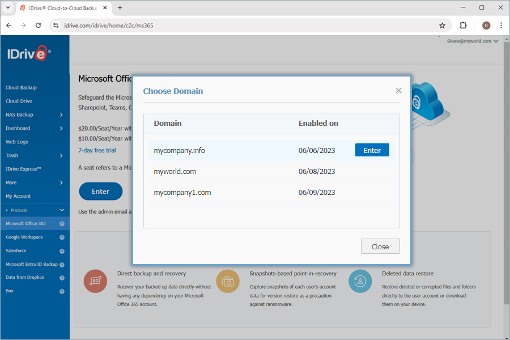Click help icon next to Microsoft Office 365
Image resolution: width=510 pixels, height=340 pixels.
point(62,224)
